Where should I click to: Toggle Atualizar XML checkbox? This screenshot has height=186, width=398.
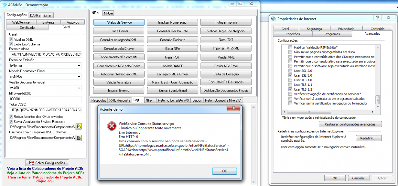click(11, 39)
